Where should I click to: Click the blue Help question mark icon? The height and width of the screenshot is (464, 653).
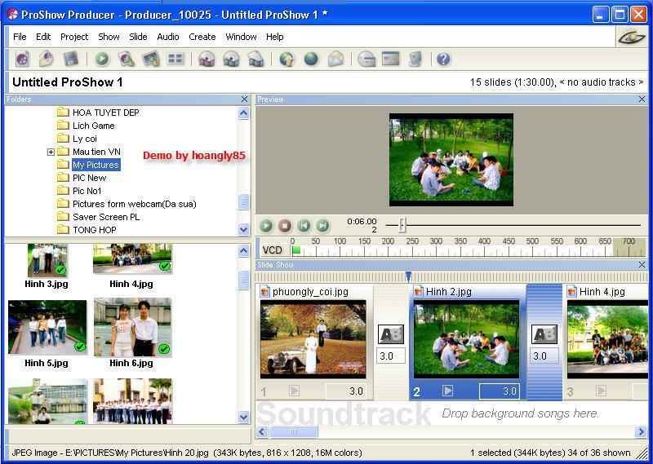[443, 59]
